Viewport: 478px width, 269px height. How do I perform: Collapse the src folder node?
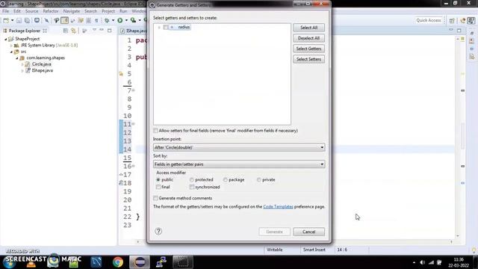tap(11, 52)
